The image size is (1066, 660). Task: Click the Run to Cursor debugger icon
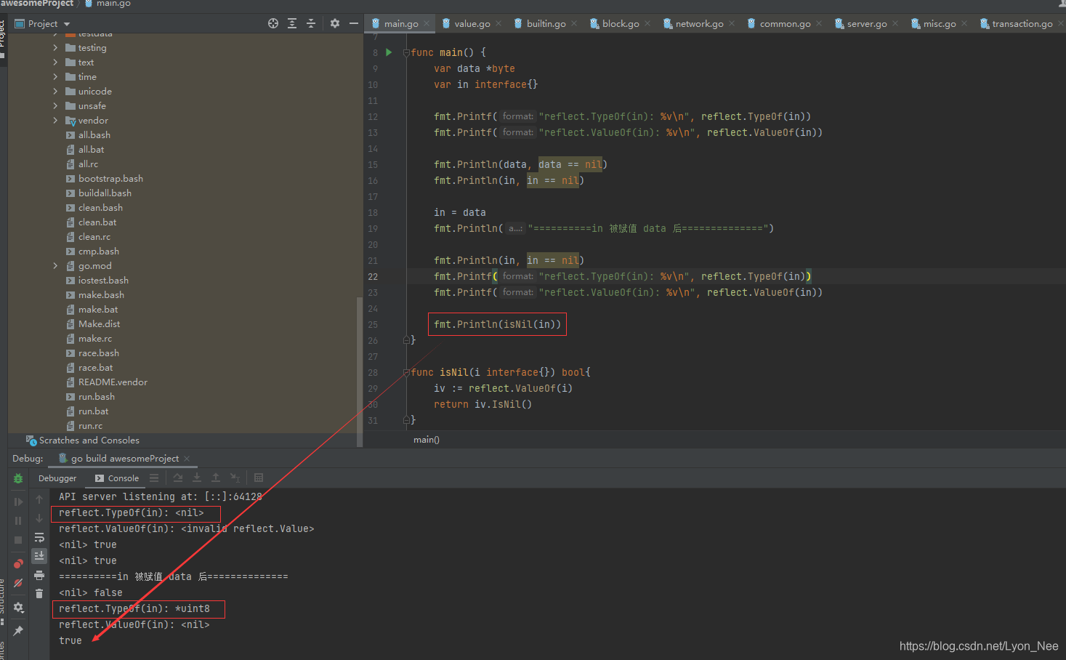[235, 478]
